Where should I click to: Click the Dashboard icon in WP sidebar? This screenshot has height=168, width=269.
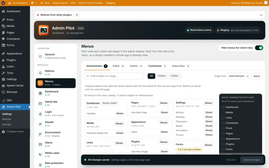[x=3, y=11]
